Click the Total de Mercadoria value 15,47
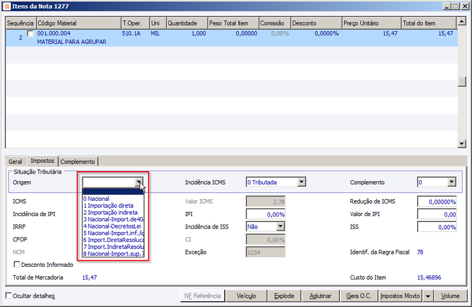The height and width of the screenshot is (307, 472). tap(90, 277)
